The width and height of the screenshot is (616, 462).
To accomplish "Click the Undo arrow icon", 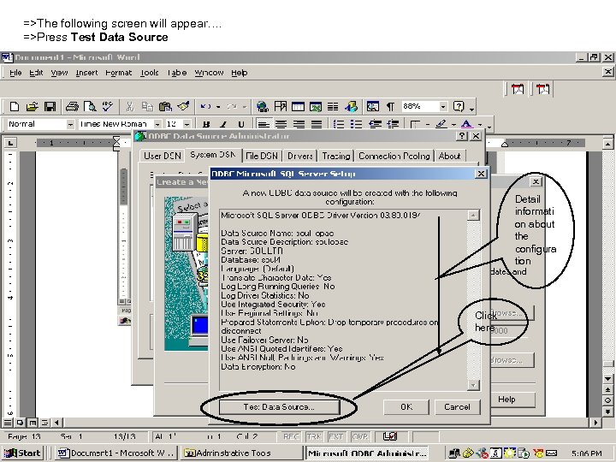I will pyautogui.click(x=205, y=106).
